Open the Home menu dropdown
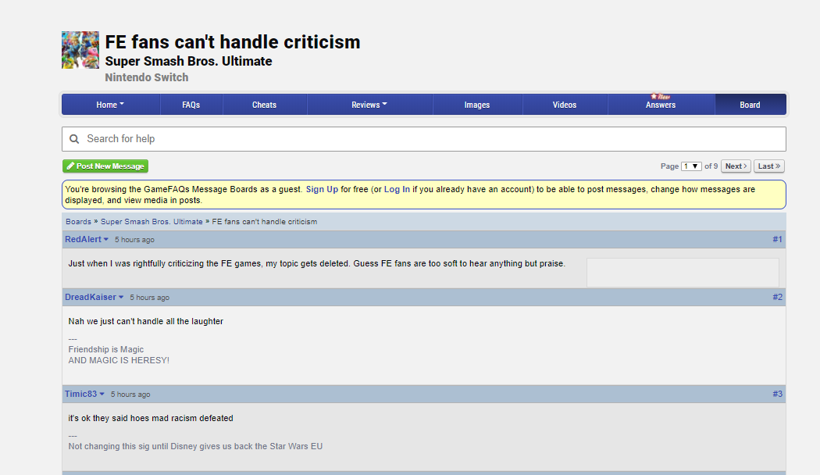 pyautogui.click(x=110, y=105)
